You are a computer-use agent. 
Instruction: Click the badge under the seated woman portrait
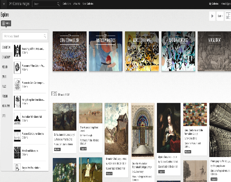pyautogui.click(x=162, y=171)
